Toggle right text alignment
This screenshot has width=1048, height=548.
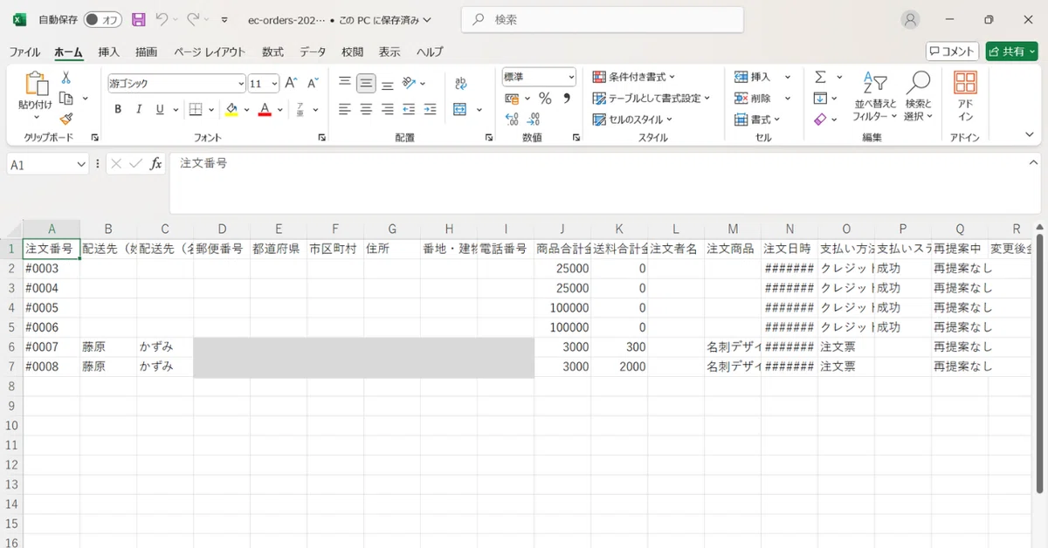[x=388, y=109]
